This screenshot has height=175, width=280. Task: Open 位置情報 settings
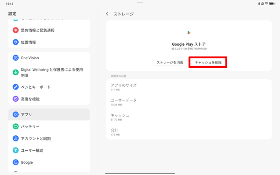click(x=49, y=42)
